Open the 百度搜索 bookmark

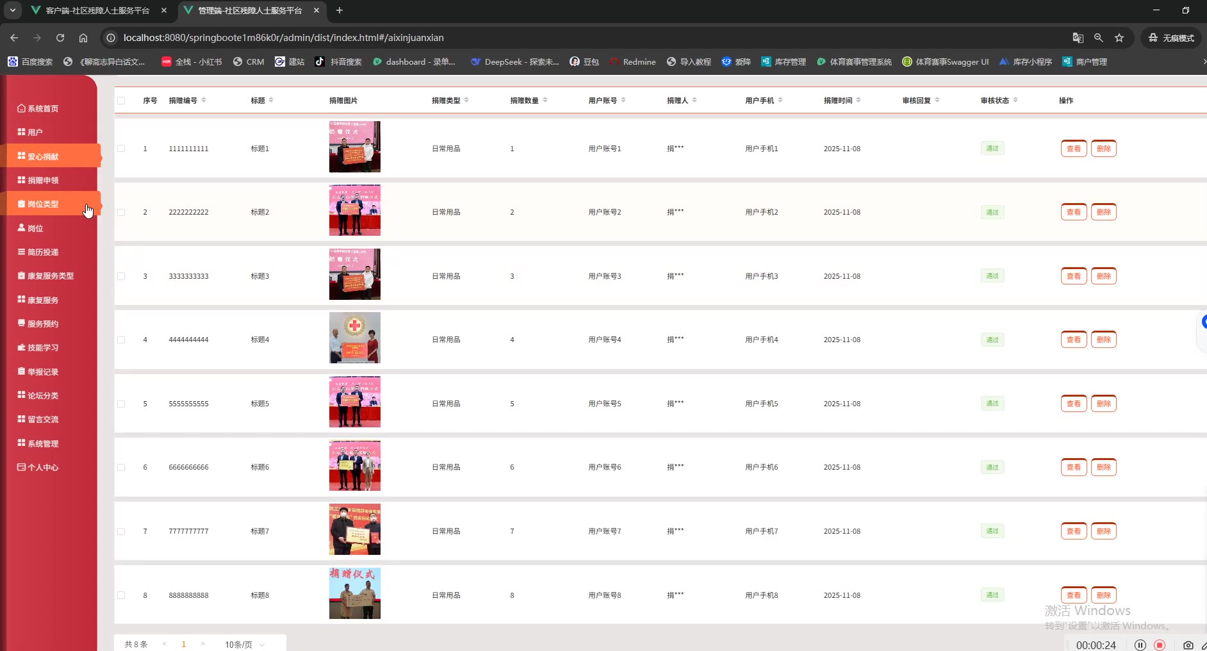[30, 62]
